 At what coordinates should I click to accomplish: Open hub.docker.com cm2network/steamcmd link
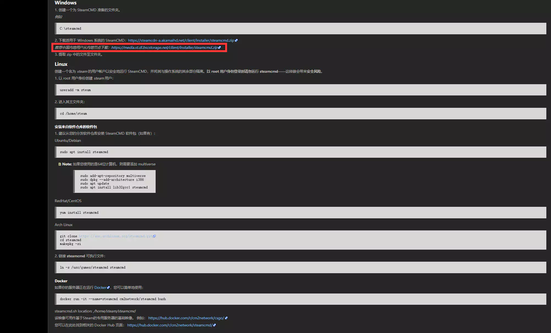170,325
